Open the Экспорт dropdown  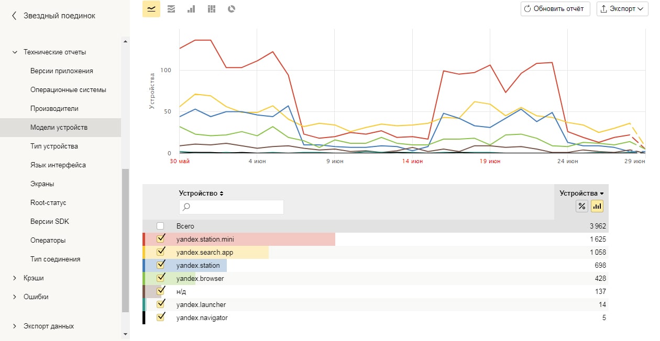pyautogui.click(x=622, y=9)
